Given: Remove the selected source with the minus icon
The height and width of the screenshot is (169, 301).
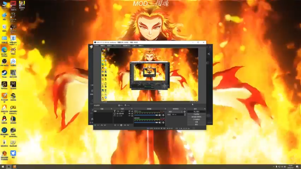Looking at the screenshot, I should (x=118, y=125).
